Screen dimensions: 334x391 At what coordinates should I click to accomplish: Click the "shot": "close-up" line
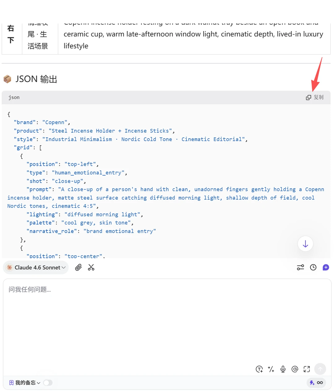56,181
